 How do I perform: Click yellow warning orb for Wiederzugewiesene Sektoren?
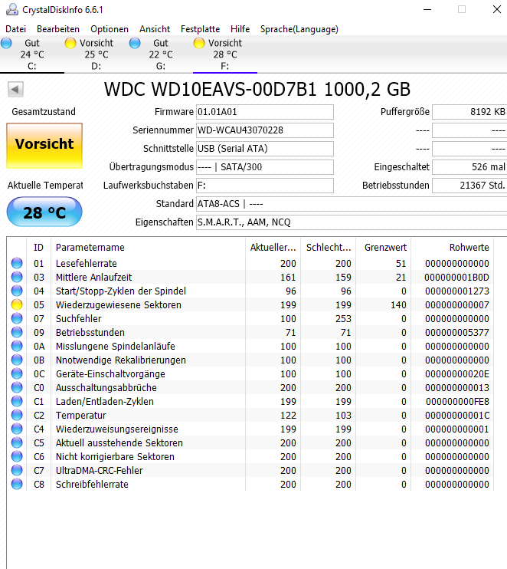17,304
